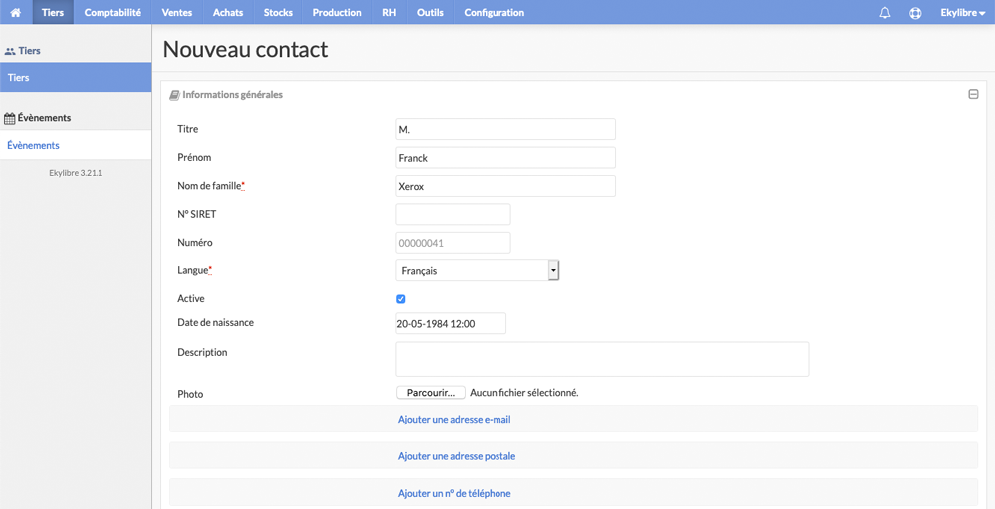This screenshot has width=995, height=509.
Task: Click the Description text area
Action: tap(602, 360)
